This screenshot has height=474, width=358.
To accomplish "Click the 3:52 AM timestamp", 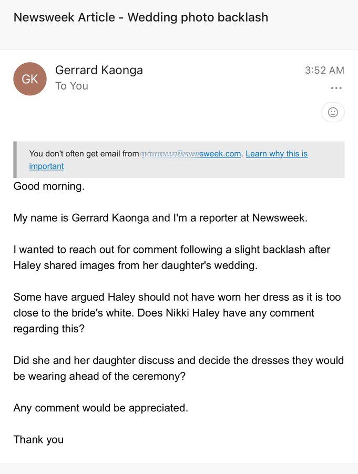I will point(324,70).
